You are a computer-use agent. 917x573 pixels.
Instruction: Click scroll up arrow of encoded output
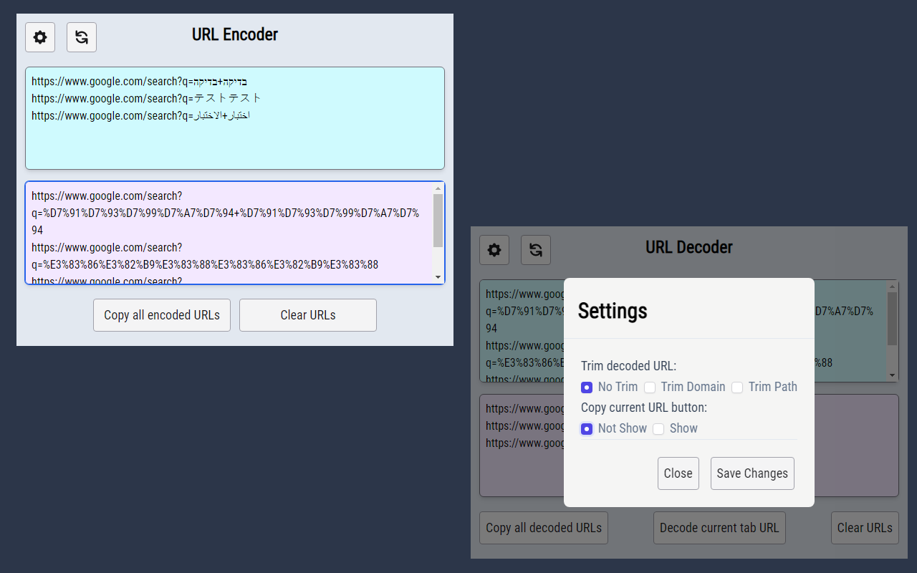click(x=438, y=188)
